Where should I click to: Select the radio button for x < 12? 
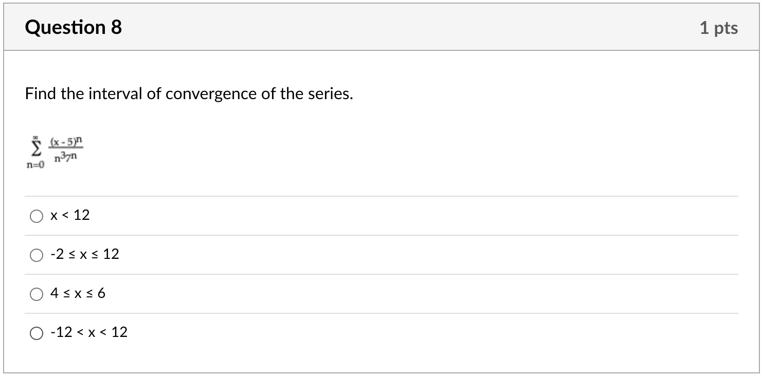(36, 216)
